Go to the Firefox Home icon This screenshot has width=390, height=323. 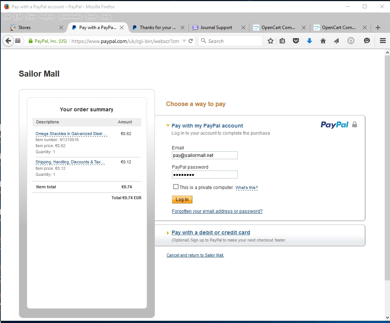(x=323, y=41)
